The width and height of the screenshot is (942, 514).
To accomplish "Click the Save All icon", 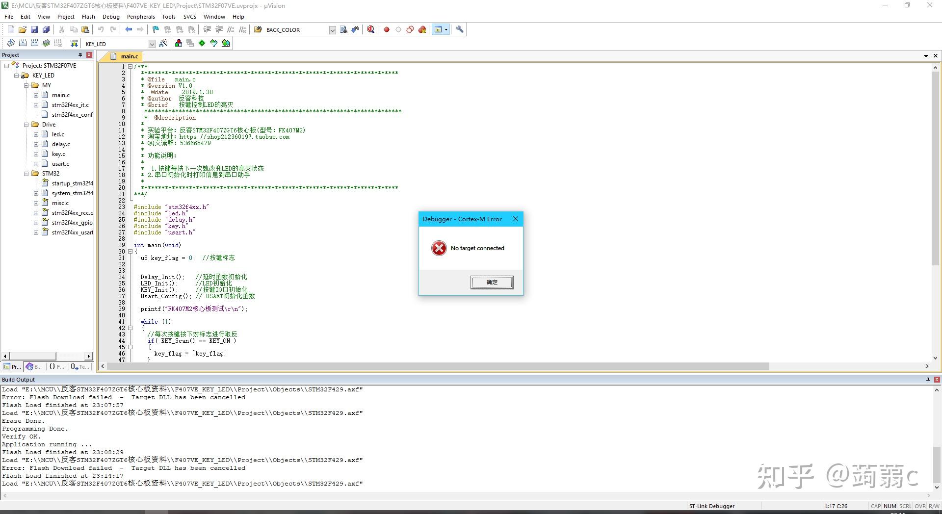I will [46, 29].
